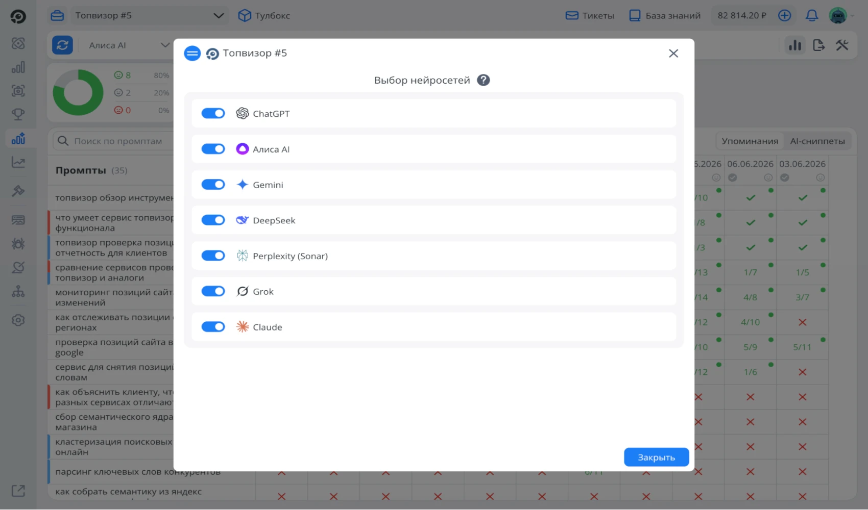Toggle the Claude switch off
Screen dimensions: 868x510
[213, 327]
